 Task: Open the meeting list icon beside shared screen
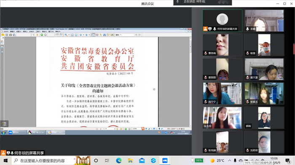coord(4,123)
